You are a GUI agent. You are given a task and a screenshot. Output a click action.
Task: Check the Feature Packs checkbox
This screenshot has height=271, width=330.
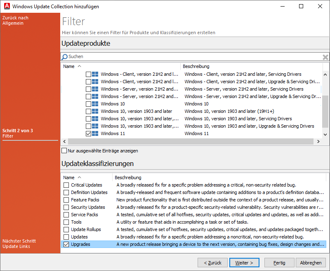point(65,200)
